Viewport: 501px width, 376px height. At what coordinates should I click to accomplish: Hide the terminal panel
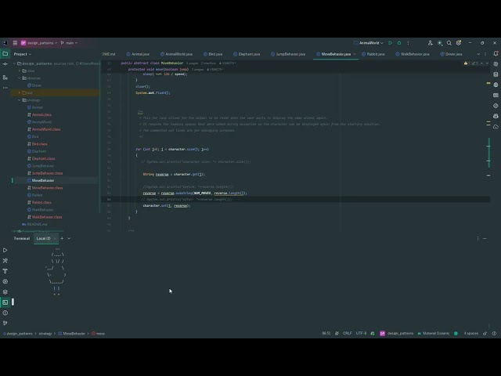coord(485,238)
